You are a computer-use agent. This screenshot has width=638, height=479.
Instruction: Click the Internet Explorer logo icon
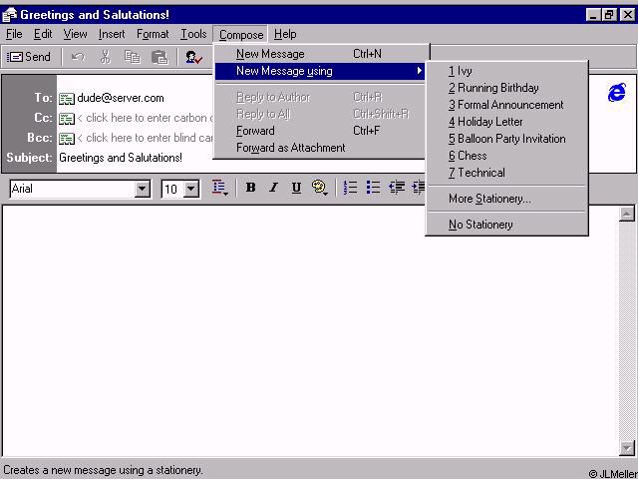(x=617, y=93)
